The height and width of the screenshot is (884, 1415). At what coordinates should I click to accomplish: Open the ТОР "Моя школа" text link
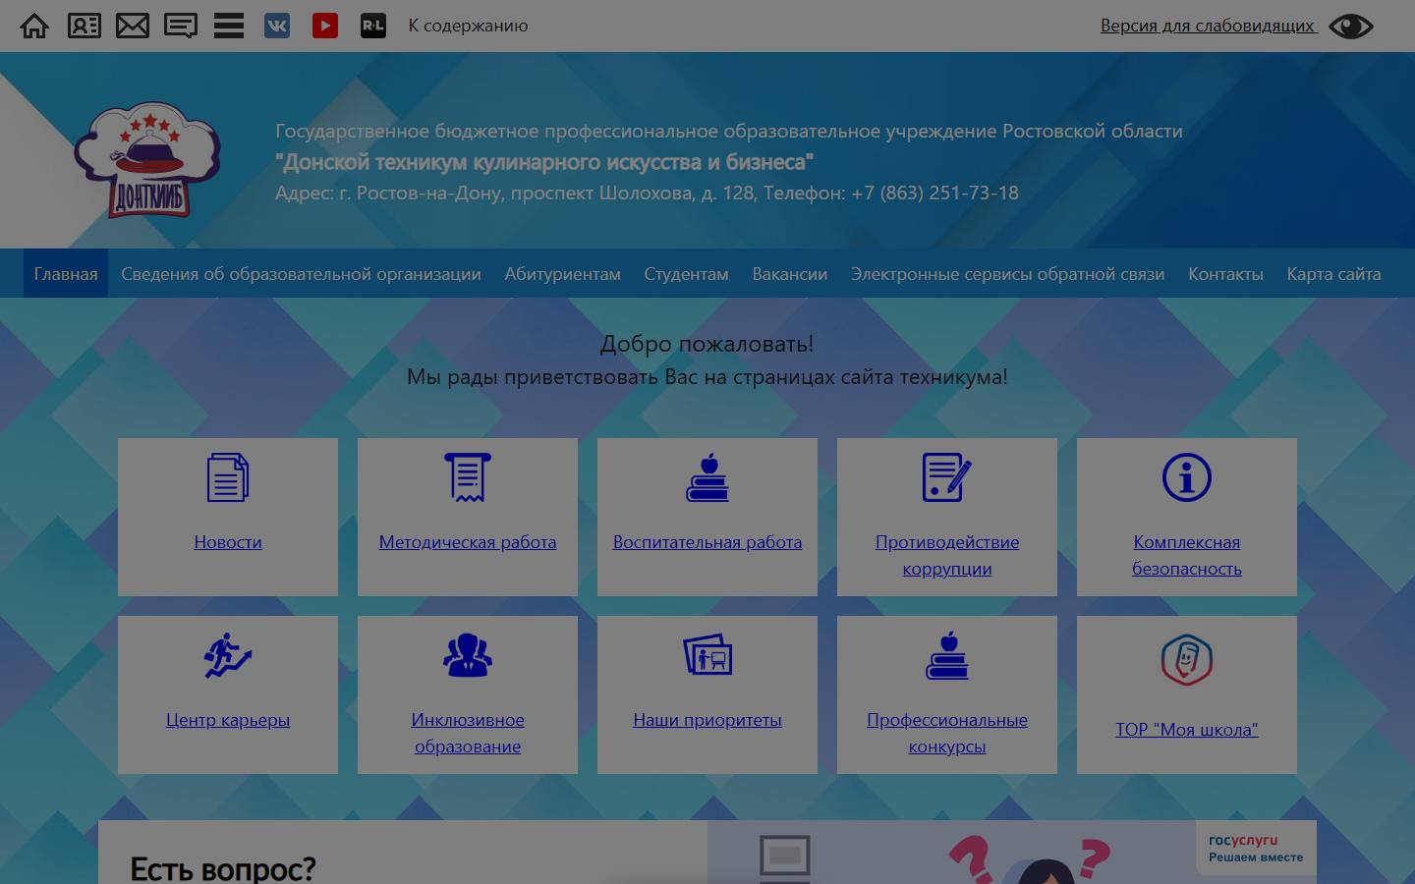[x=1187, y=730]
